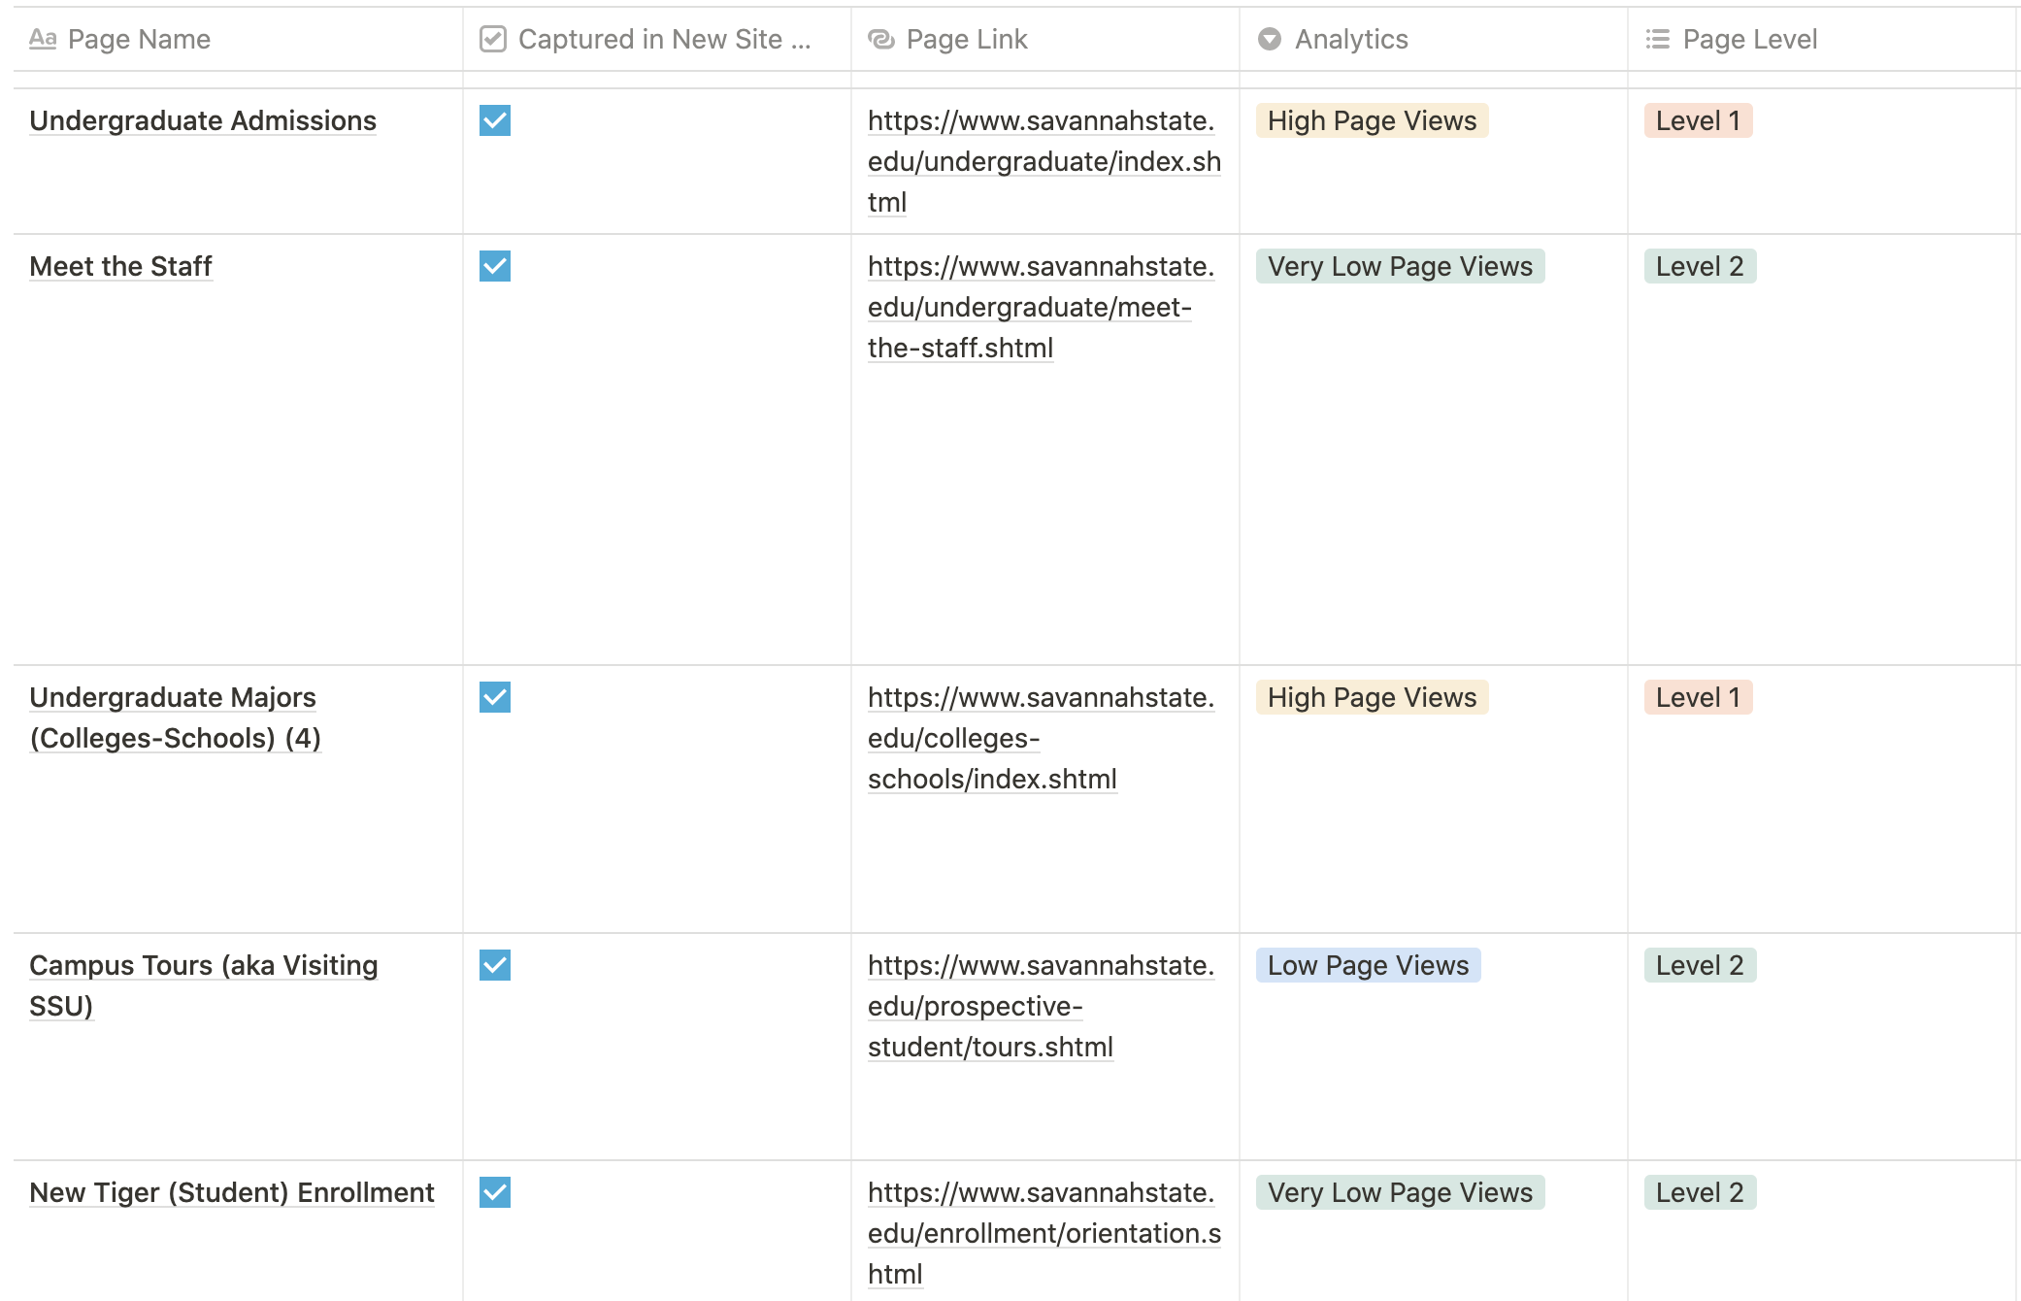This screenshot has width=2021, height=1301.
Task: Uncheck Undergraduate Majors captured checkbox
Action: [x=495, y=698]
